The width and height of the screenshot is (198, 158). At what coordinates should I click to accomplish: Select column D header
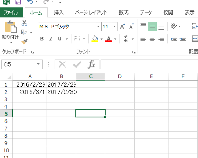click(120, 76)
